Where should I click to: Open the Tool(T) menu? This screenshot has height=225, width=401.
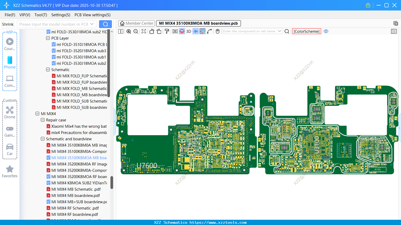point(41,15)
